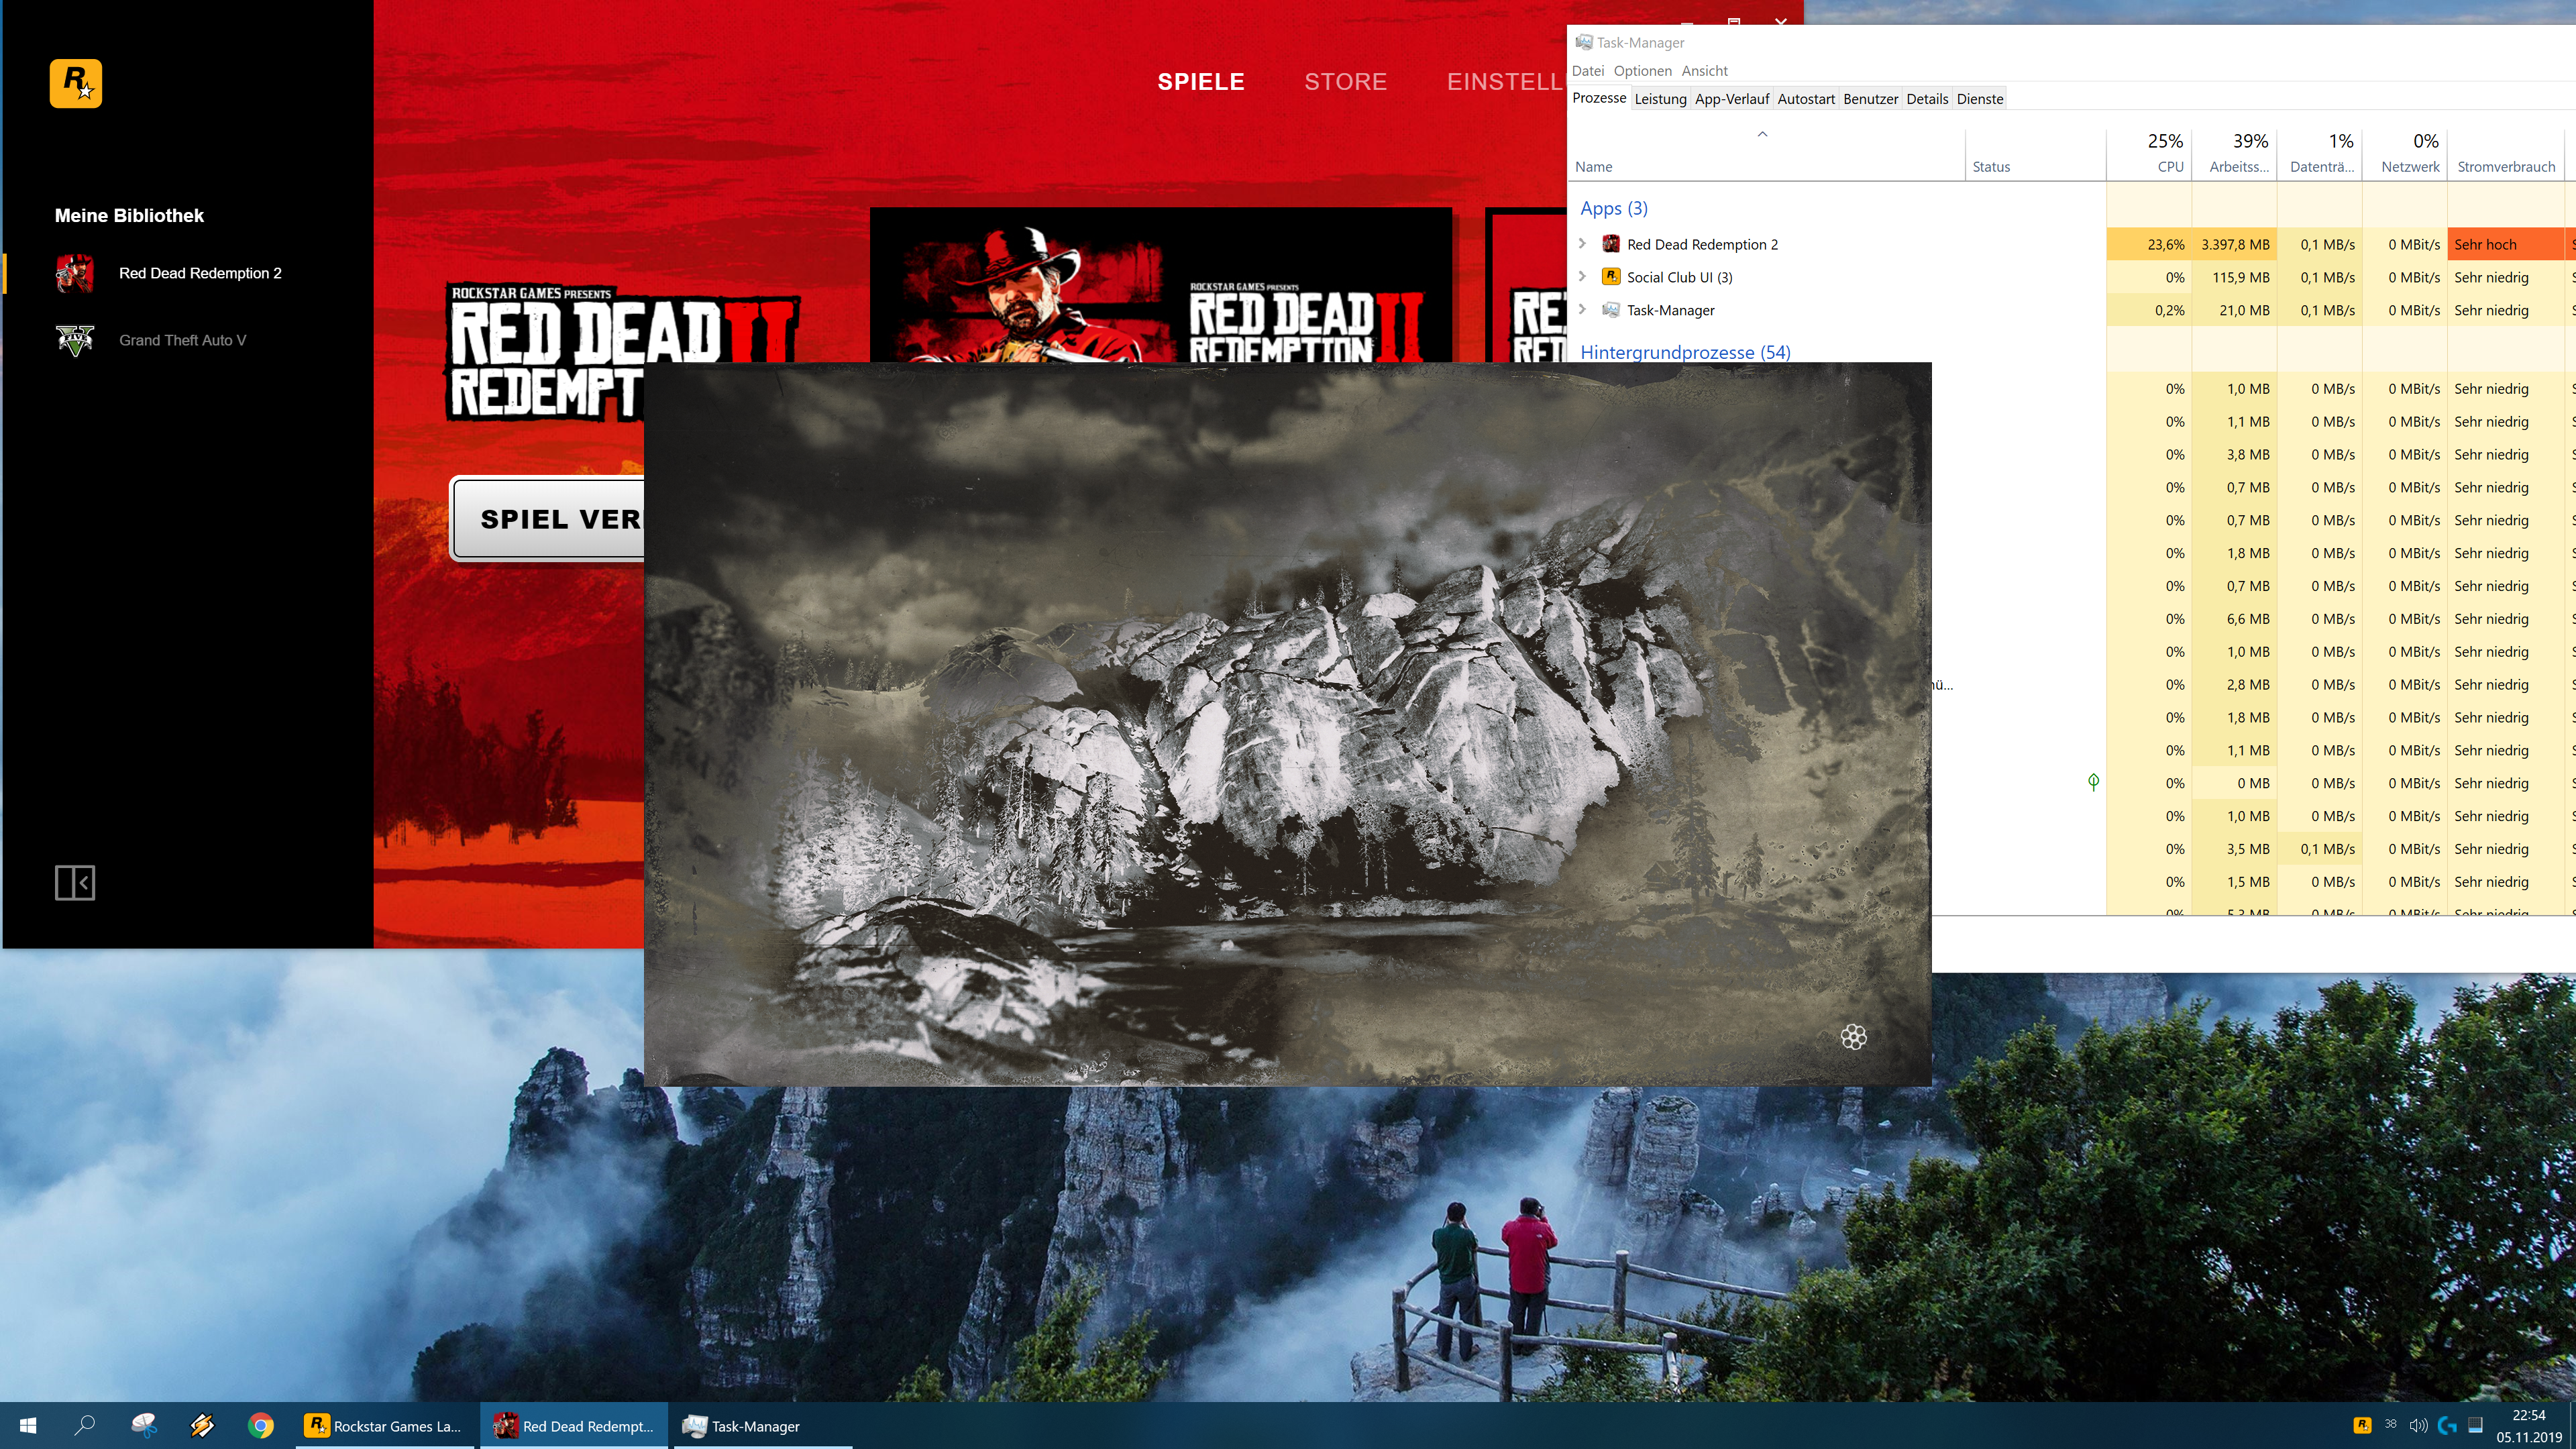2576x1449 pixels.
Task: Open the Details tab in Task-Manager
Action: (1926, 99)
